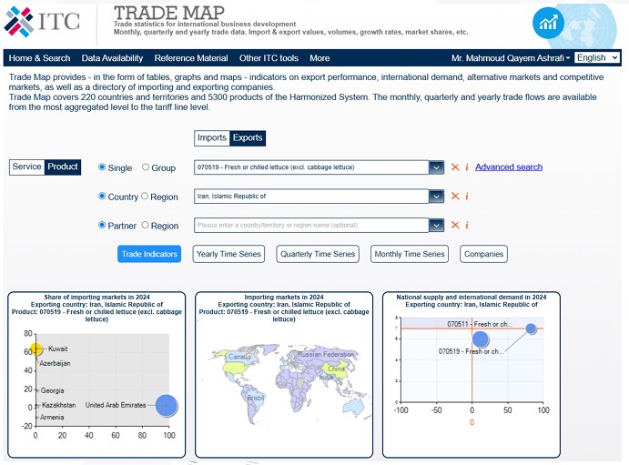This screenshot has width=629, height=465.
Task: Click Azerbaijan label in share chart
Action: point(55,363)
